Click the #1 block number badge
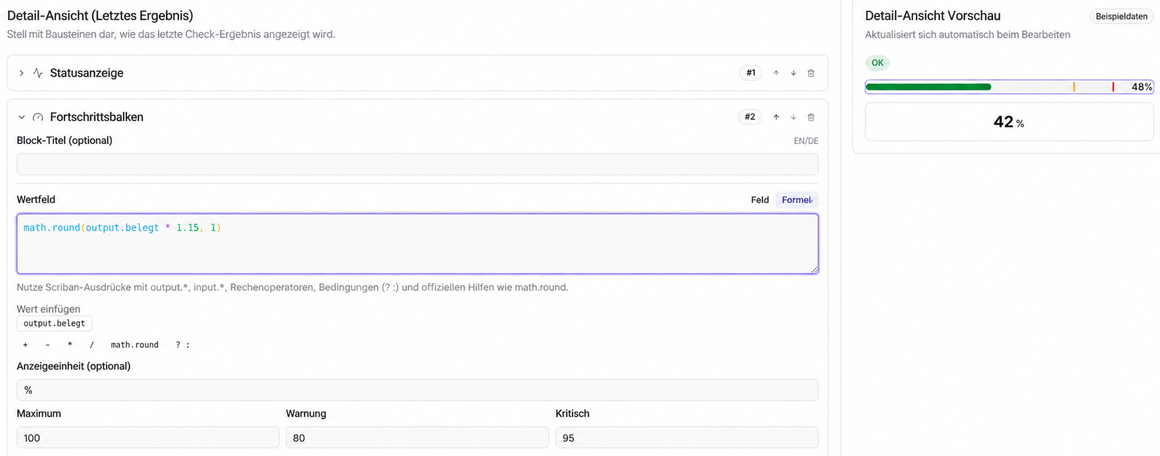 pos(750,73)
